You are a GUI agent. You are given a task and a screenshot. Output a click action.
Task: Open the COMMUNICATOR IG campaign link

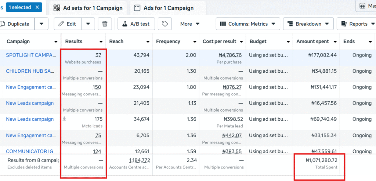click(30, 151)
